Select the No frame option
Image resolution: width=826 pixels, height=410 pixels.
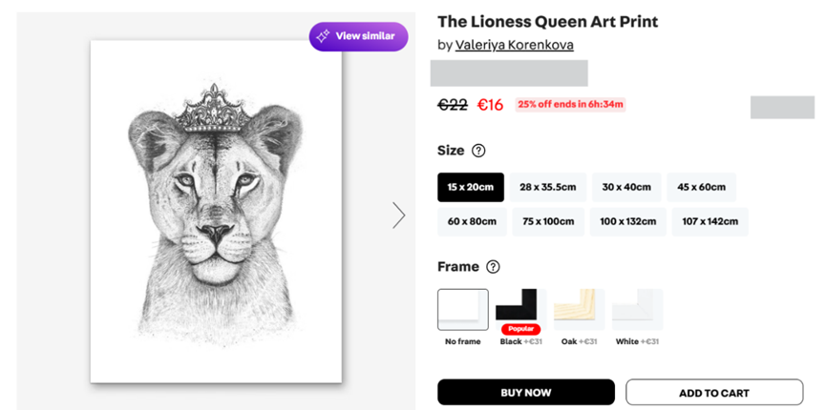point(463,310)
